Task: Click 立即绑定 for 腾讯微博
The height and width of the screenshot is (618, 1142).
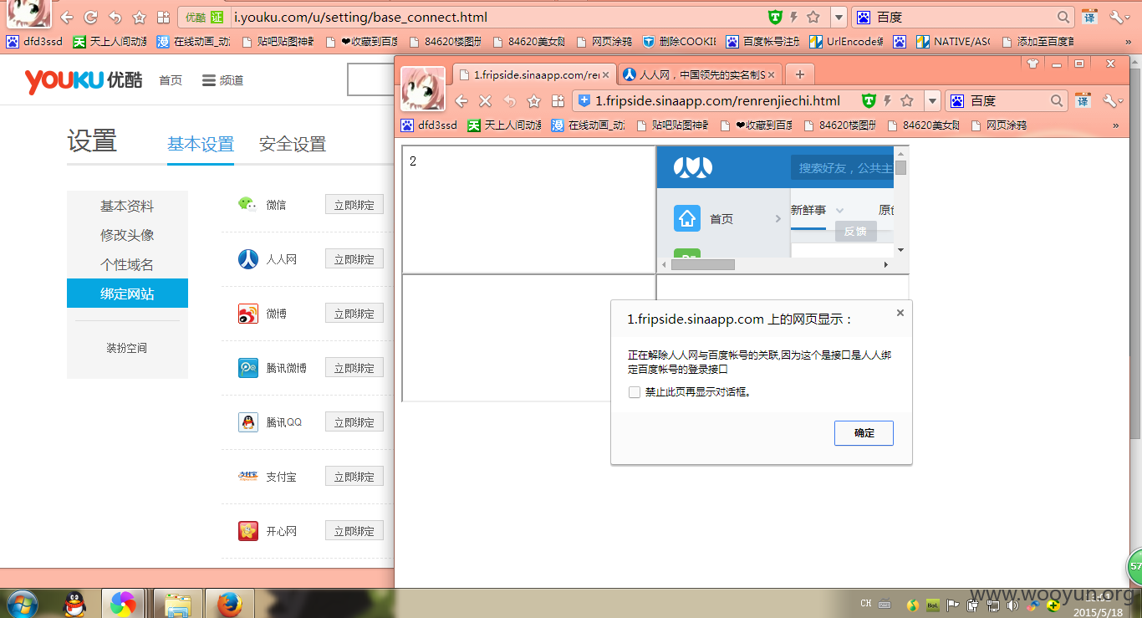Action: (354, 368)
